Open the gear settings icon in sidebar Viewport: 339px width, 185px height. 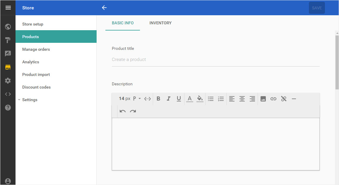click(8, 81)
